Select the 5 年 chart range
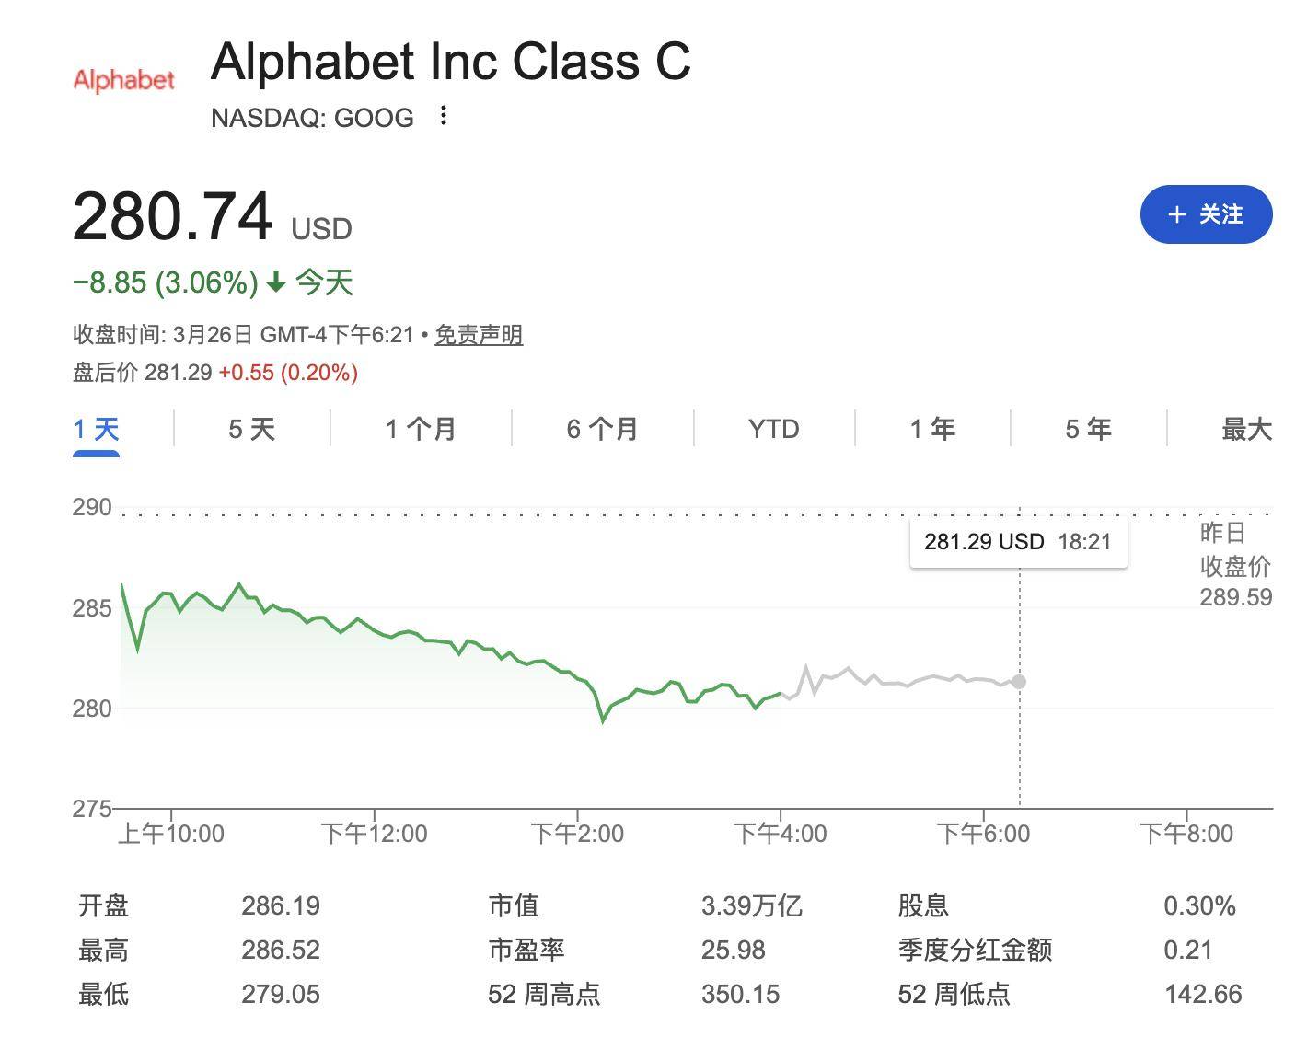The width and height of the screenshot is (1307, 1049). tap(1087, 428)
